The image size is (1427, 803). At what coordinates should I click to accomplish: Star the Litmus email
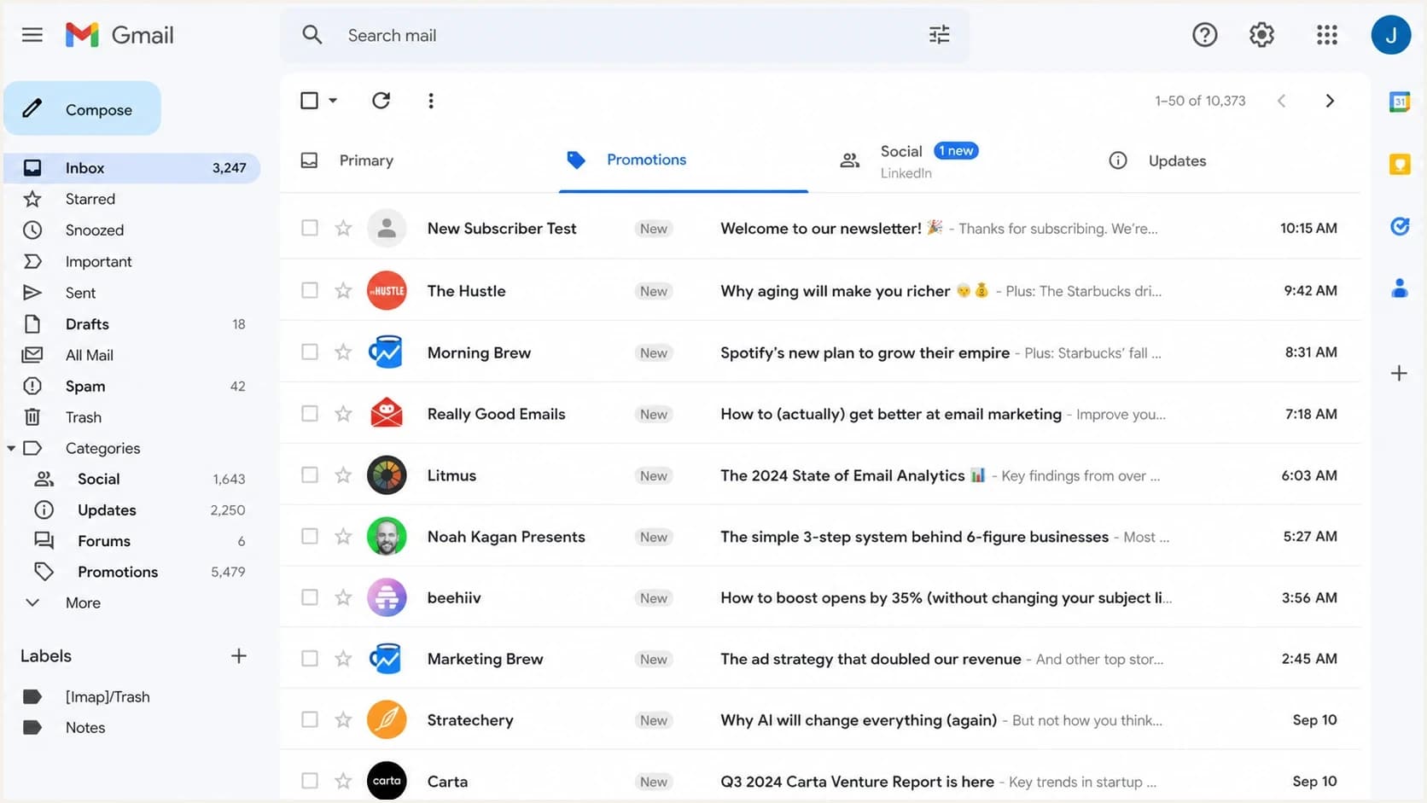click(343, 475)
